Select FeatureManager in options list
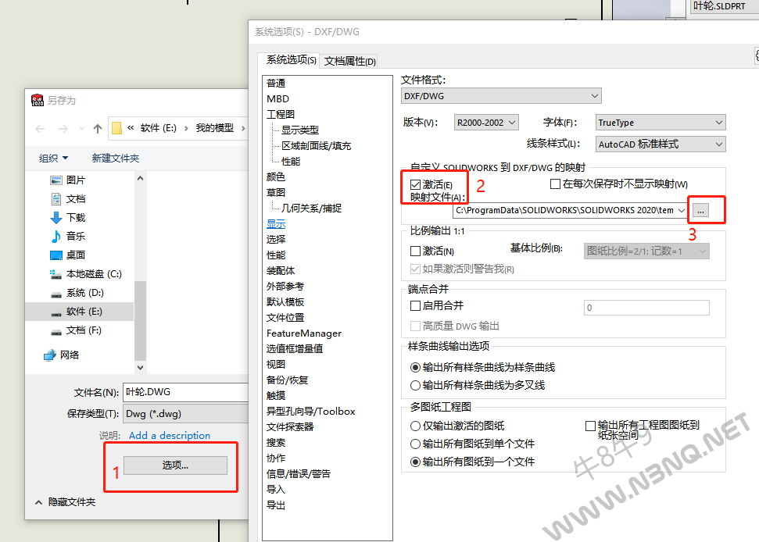The image size is (759, 542). (x=303, y=333)
